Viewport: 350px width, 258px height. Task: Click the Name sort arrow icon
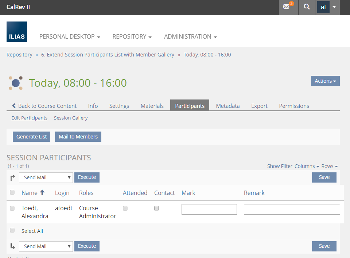coord(42,192)
